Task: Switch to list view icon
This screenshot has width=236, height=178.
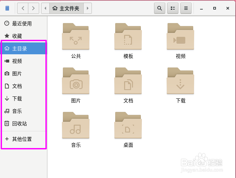Action: (x=173, y=8)
